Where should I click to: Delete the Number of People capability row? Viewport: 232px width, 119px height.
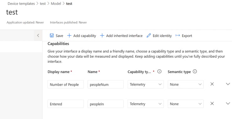tap(212, 84)
